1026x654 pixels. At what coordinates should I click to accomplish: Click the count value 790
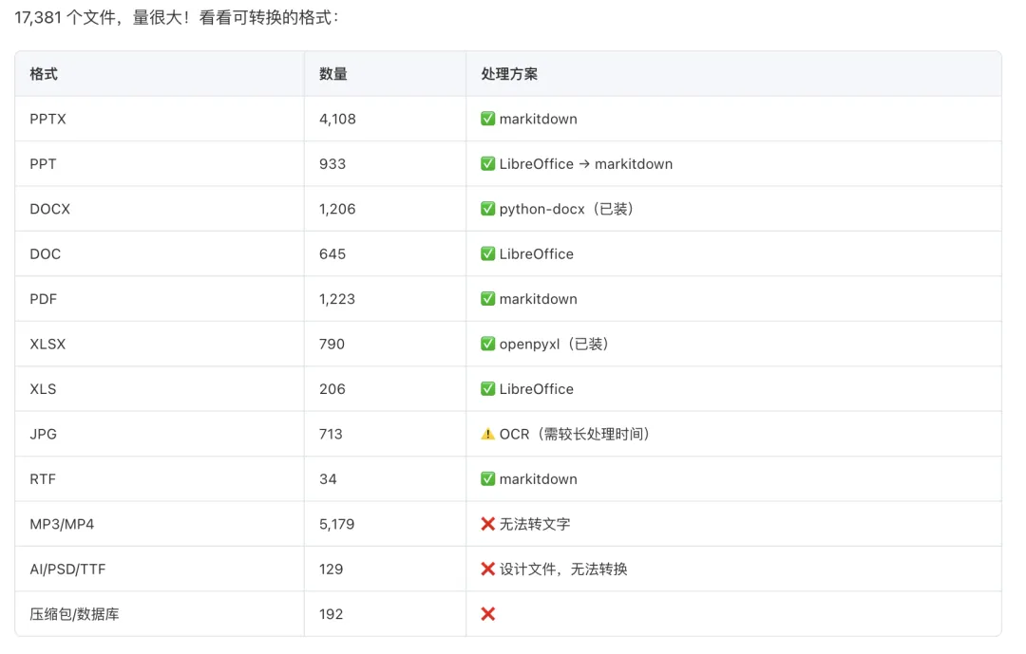pyautogui.click(x=332, y=344)
